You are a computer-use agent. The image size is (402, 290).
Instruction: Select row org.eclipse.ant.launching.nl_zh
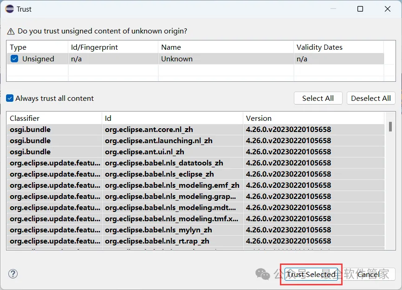(195, 141)
